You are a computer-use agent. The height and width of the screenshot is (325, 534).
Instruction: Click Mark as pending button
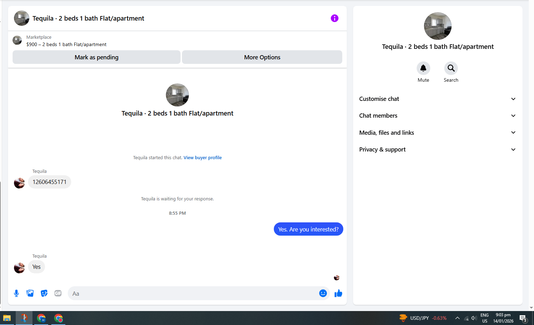96,57
